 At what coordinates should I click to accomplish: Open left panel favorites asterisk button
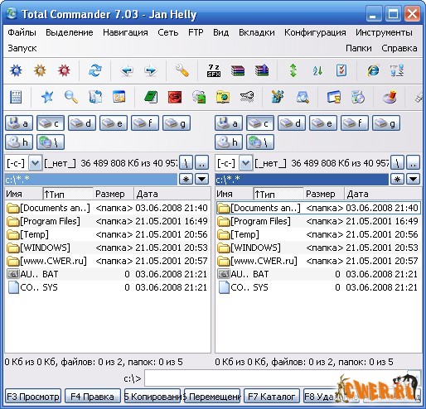coord(186,180)
